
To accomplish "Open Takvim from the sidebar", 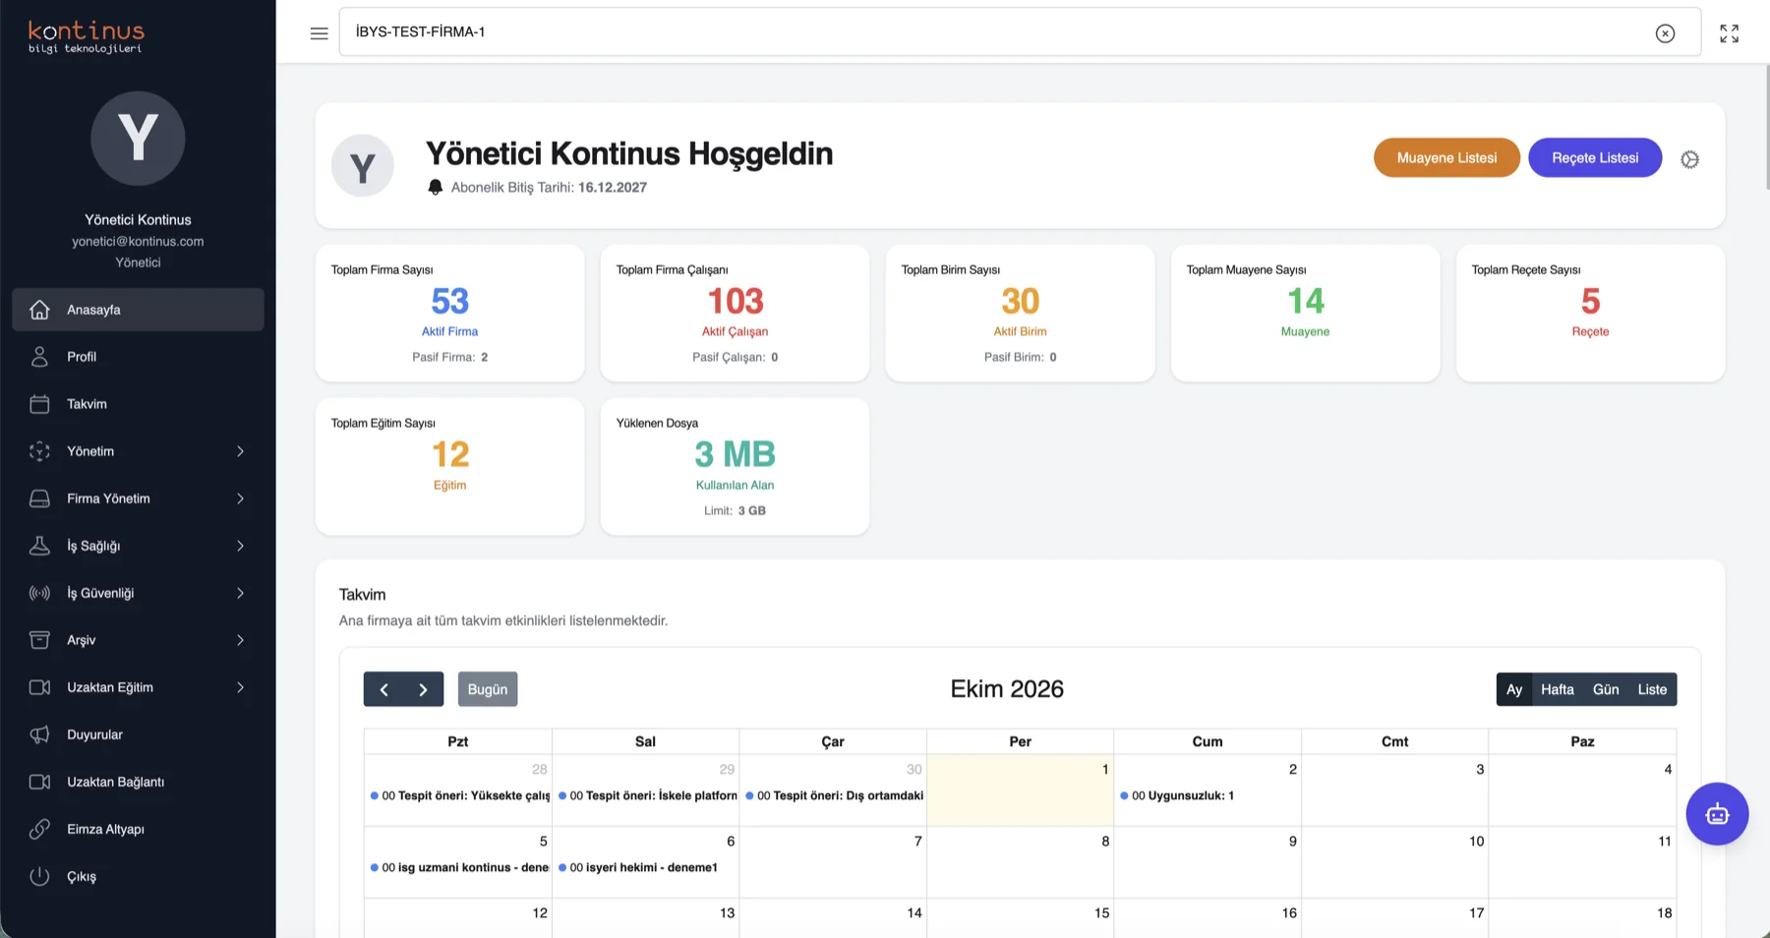I will (138, 404).
